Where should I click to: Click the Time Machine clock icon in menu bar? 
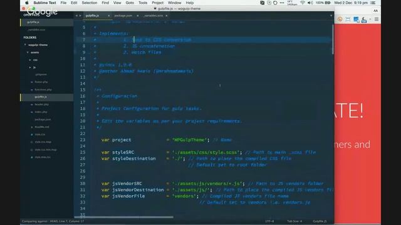[x=269, y=2]
